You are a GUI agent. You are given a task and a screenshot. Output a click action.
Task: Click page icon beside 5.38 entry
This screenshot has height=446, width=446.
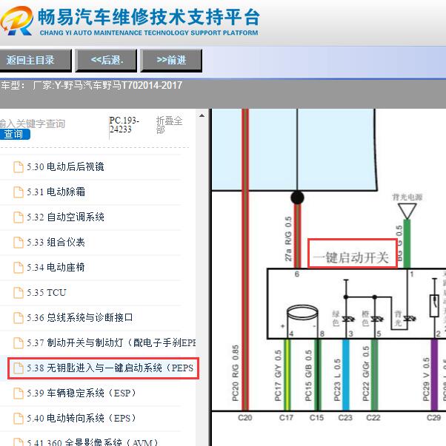(19, 368)
